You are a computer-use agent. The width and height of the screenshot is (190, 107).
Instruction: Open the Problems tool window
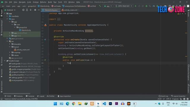coord(18,96)
